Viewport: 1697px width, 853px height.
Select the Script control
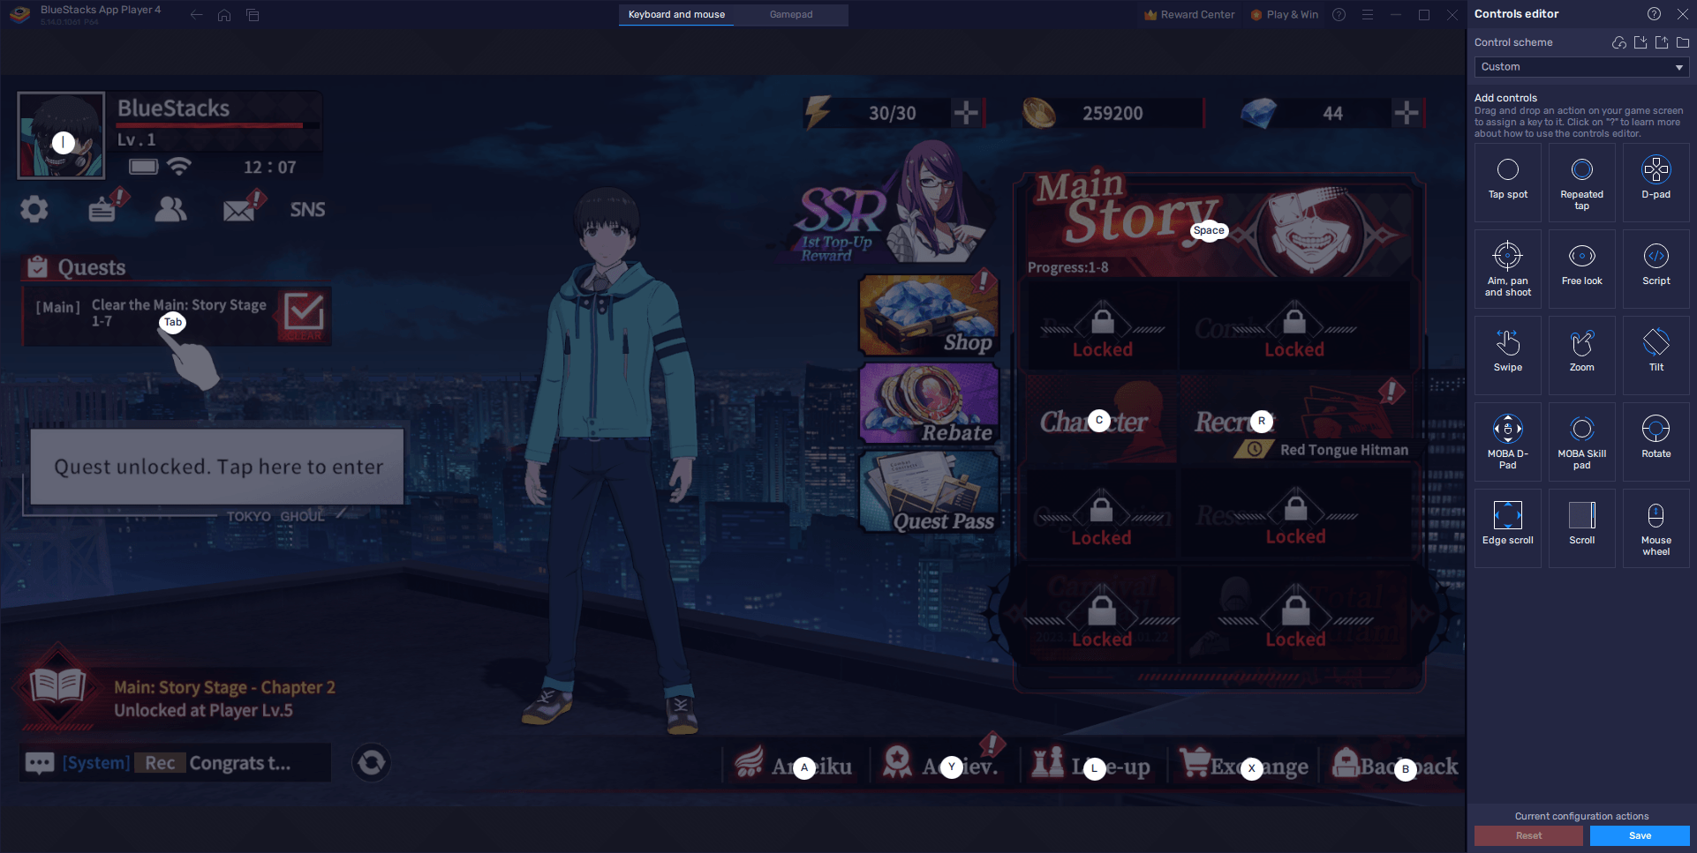coord(1656,268)
